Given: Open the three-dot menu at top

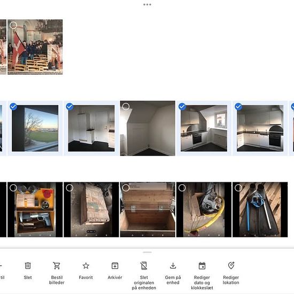Looking at the screenshot, I should click(147, 4).
